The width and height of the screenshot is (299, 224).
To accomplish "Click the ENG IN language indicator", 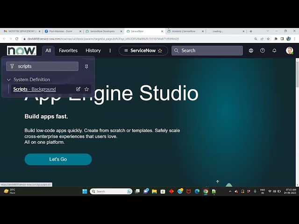I will click(x=263, y=191).
